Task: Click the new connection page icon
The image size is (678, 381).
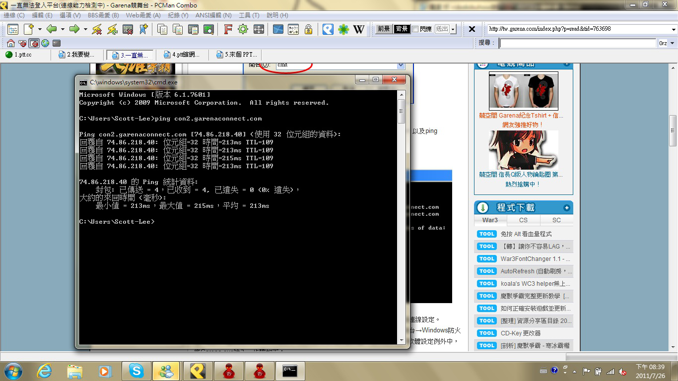Action: pos(29,29)
